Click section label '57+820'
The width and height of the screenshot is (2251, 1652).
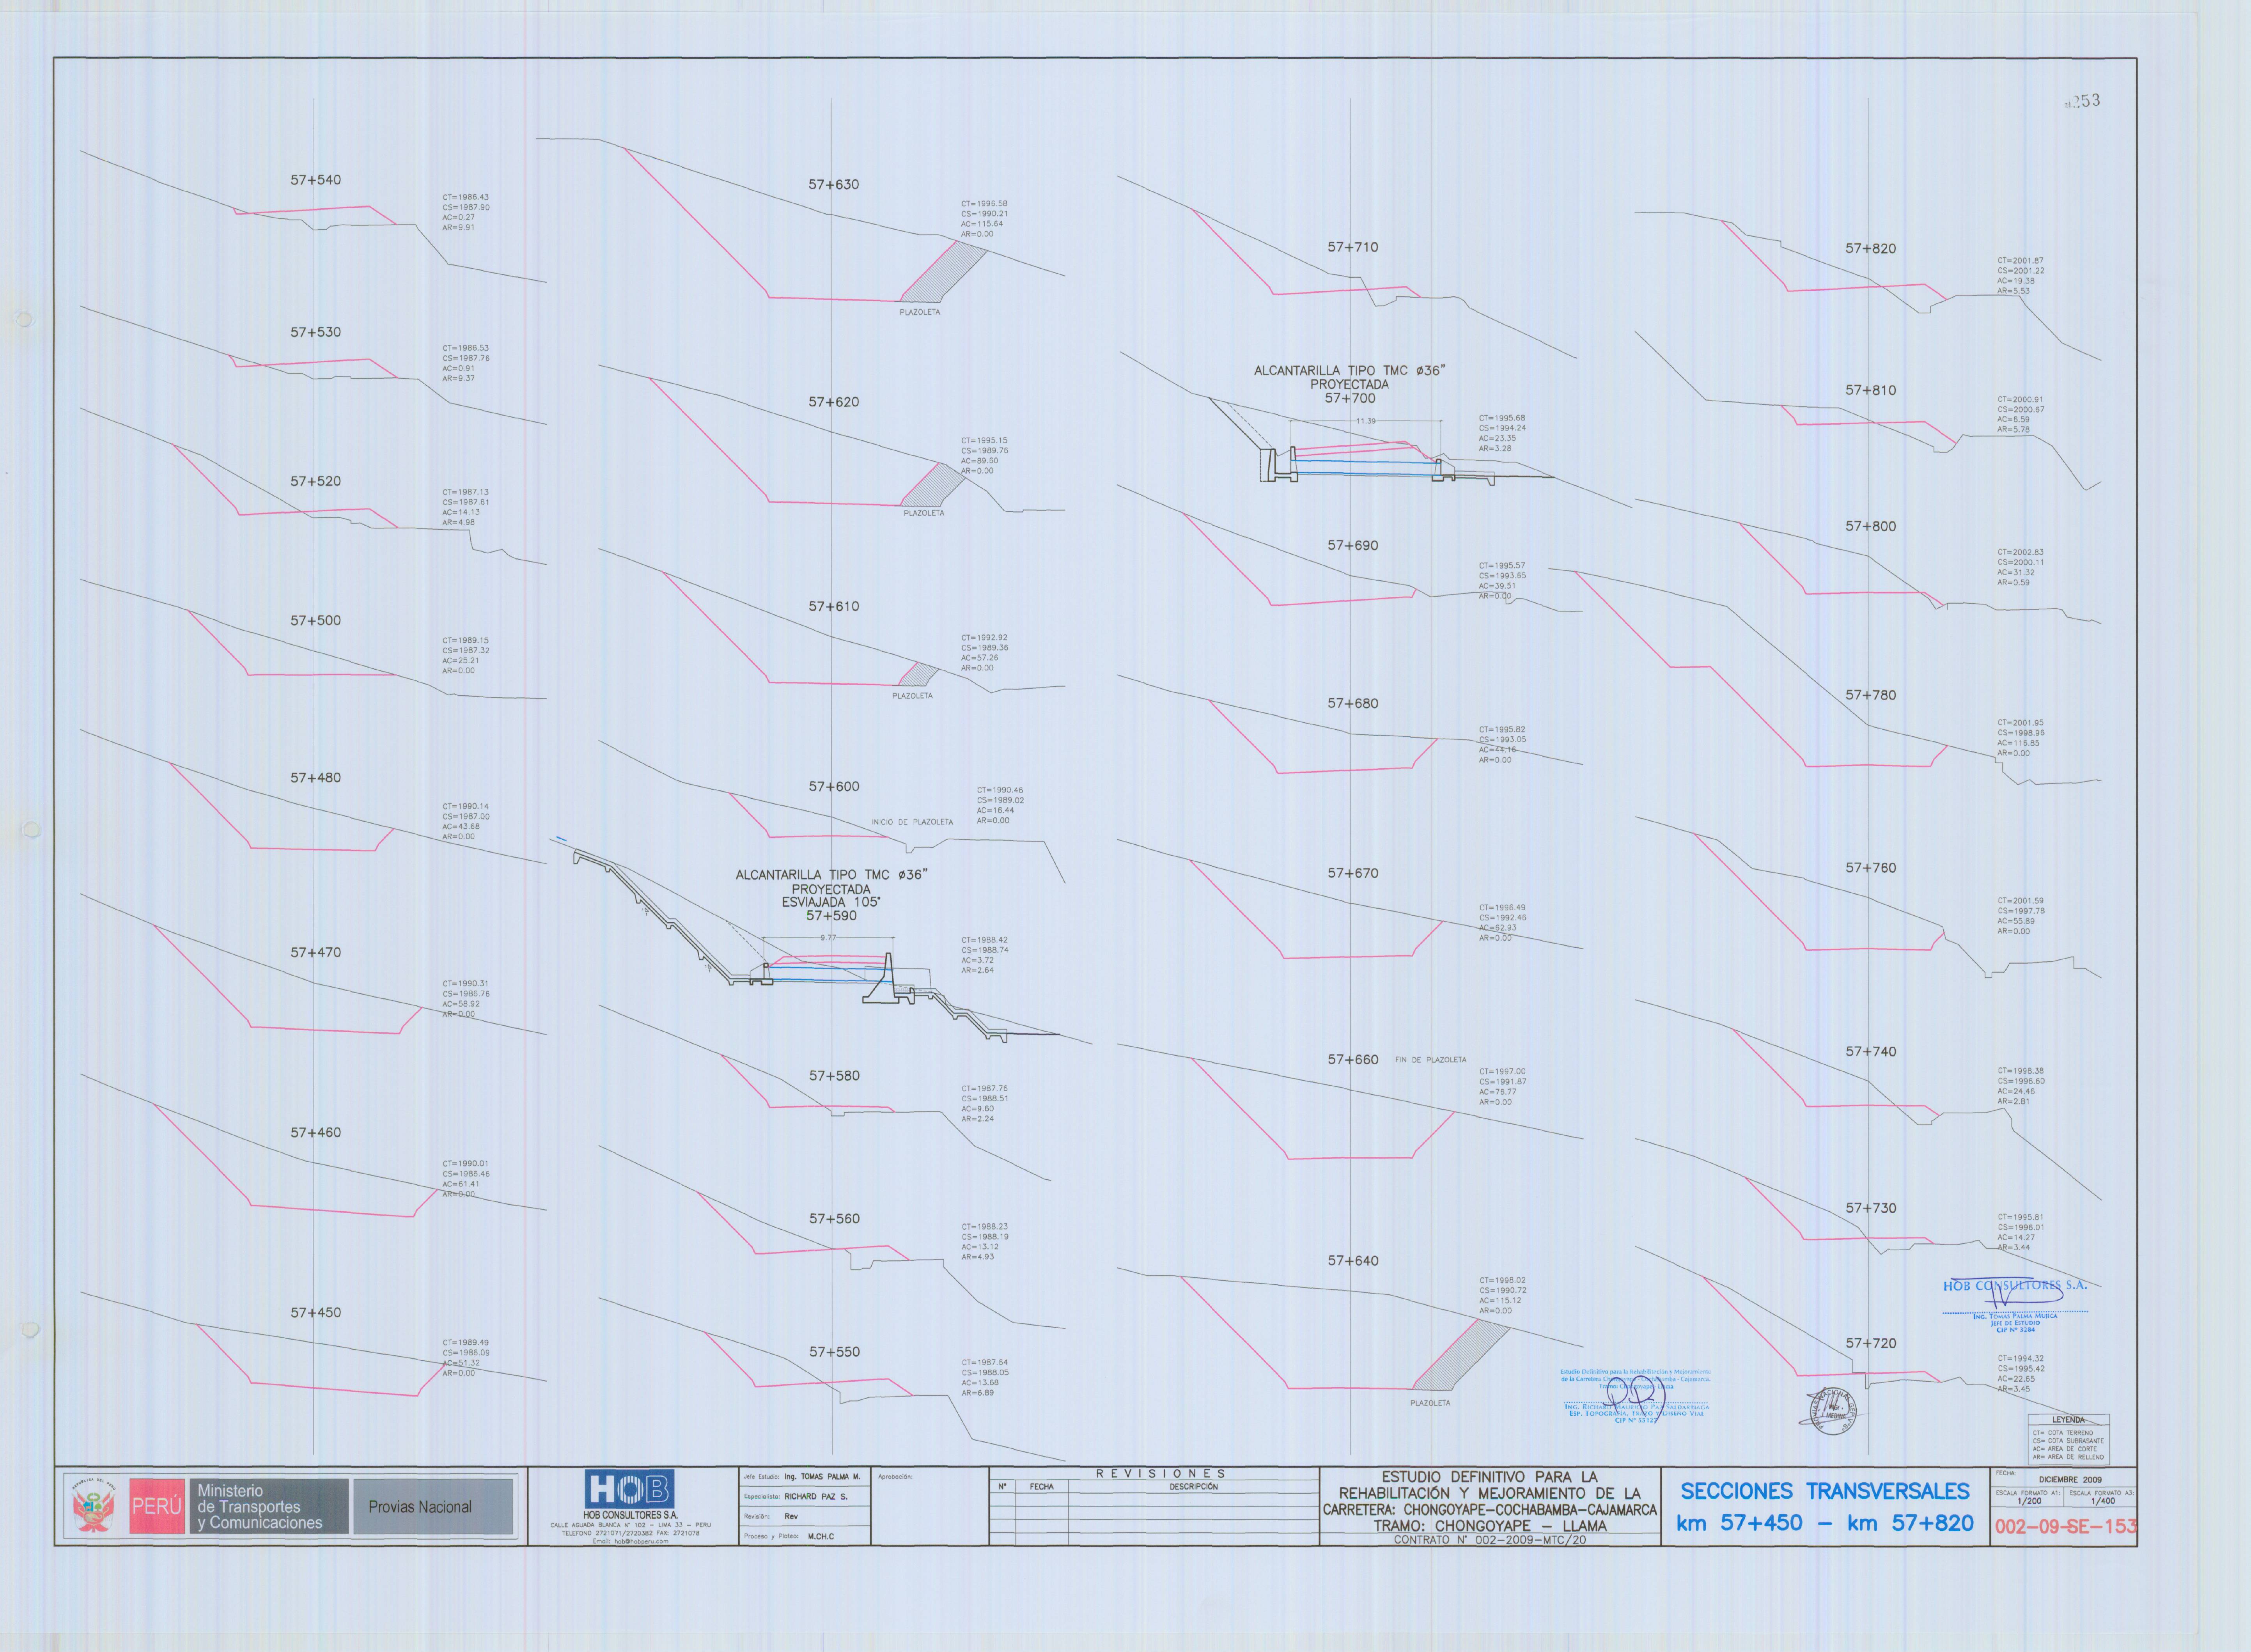point(1871,248)
